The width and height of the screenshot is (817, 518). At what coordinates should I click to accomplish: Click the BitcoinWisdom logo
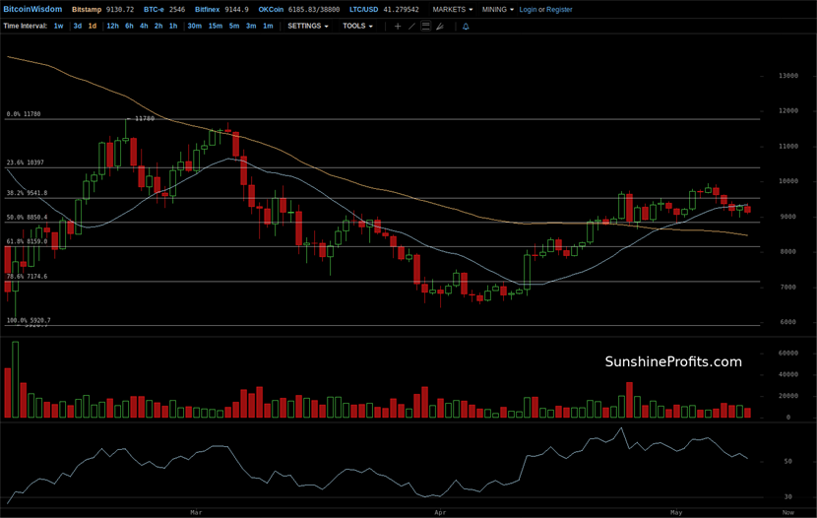pos(32,9)
